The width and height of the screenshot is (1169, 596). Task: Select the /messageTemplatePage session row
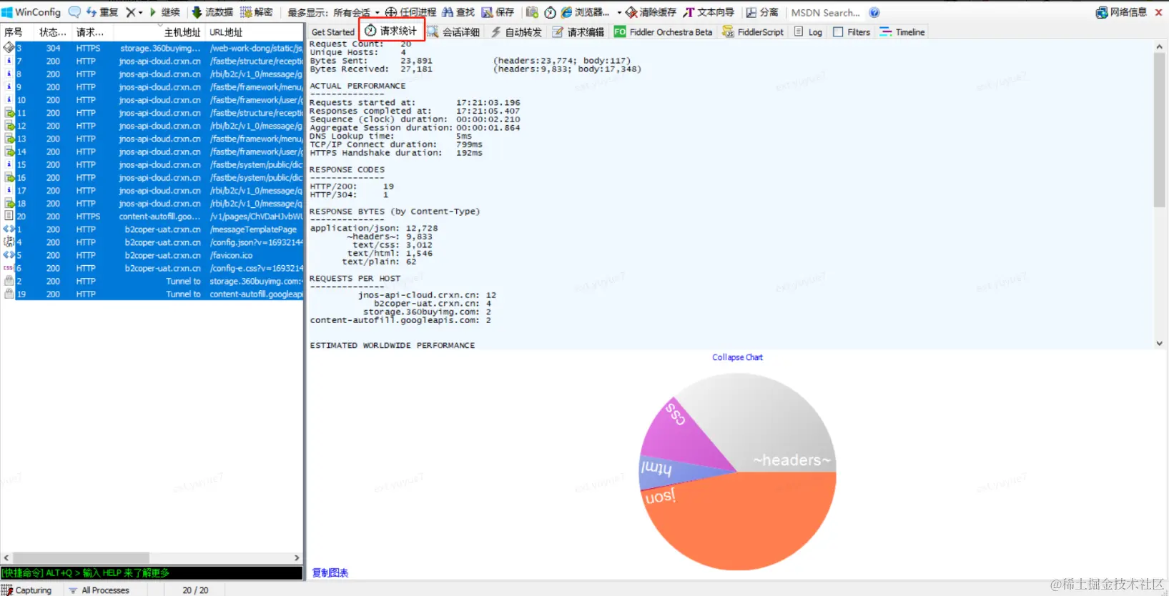pos(152,229)
